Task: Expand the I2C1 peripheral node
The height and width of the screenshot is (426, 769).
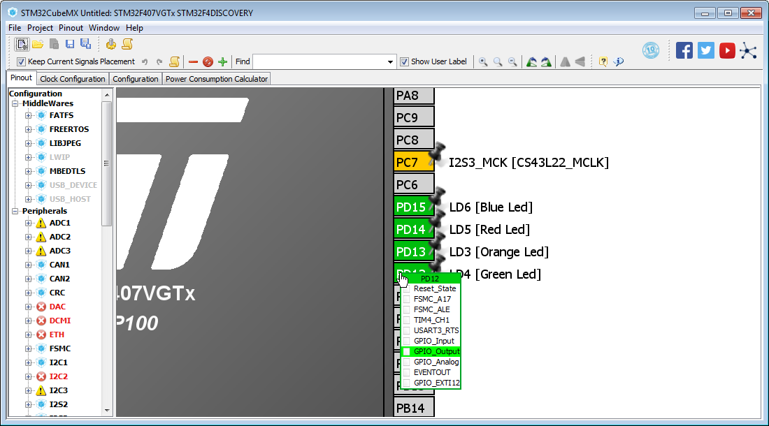Action: coord(29,363)
